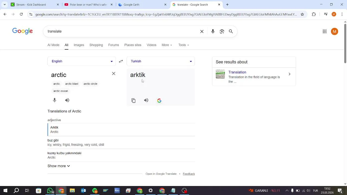Go back to previous page
This screenshot has width=347, height=195.
click(5, 14)
